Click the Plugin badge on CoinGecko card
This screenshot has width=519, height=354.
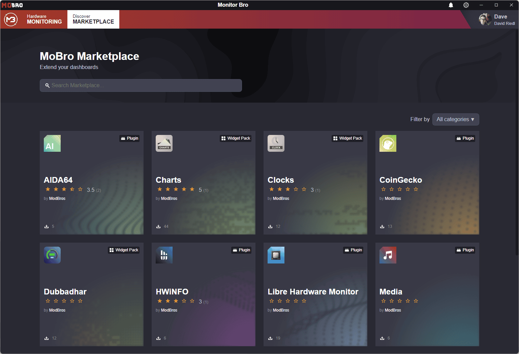[465, 138]
